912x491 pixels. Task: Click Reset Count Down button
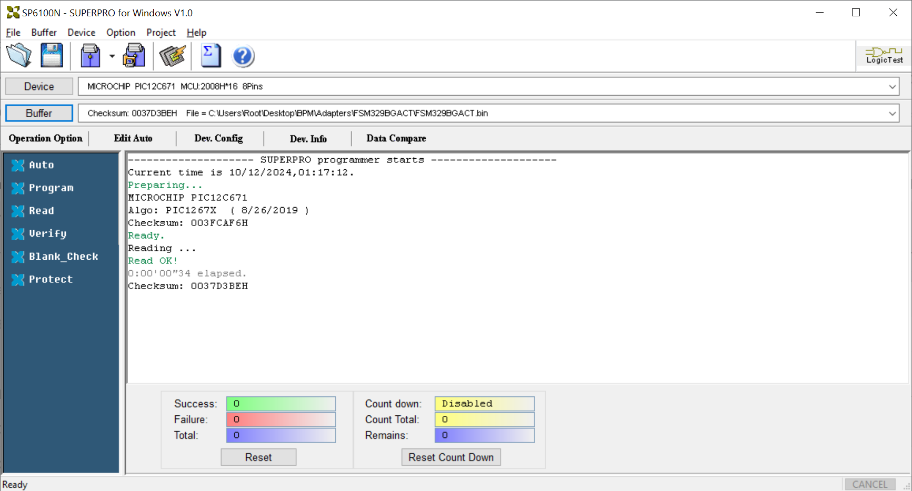click(x=451, y=457)
